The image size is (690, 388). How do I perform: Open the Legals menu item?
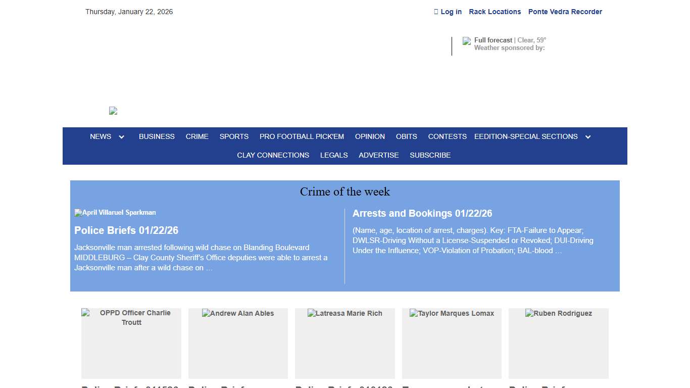click(334, 155)
